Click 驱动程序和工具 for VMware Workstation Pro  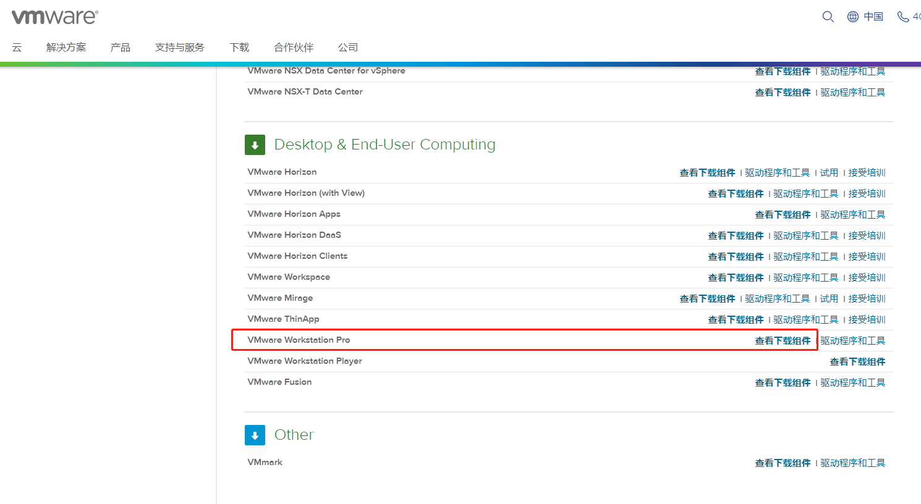[853, 340]
